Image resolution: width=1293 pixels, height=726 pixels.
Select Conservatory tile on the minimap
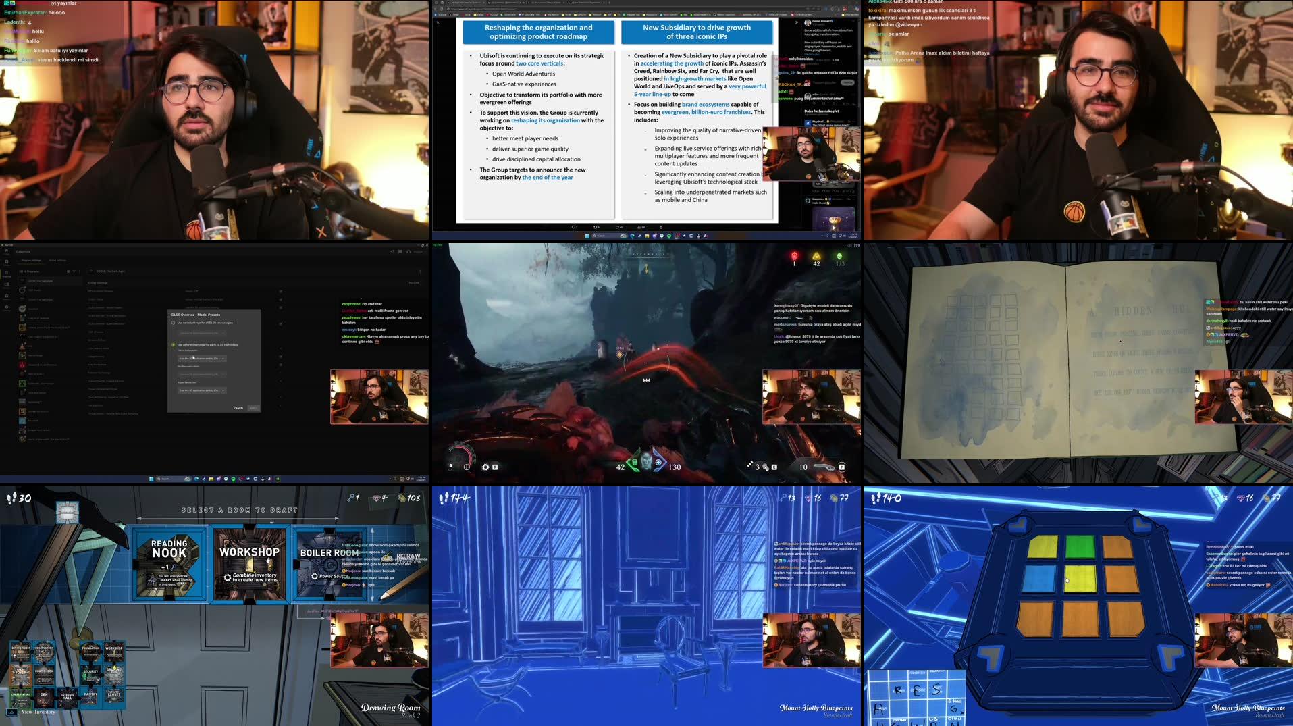21,697
